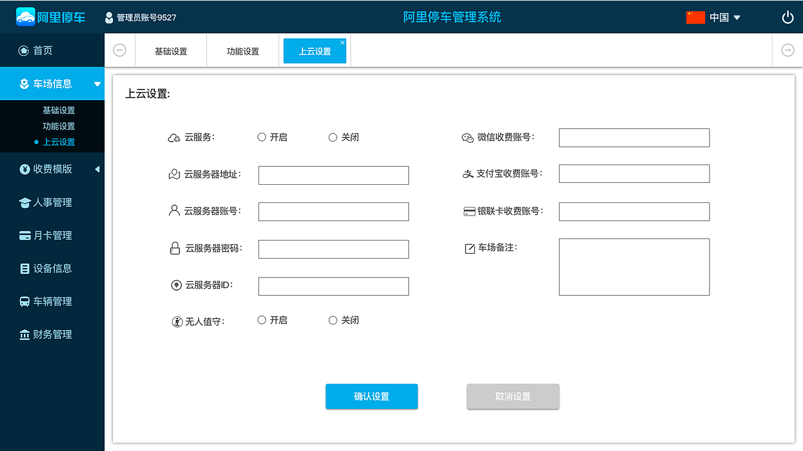Collapse the 车场信息 sidebar menu
The width and height of the screenshot is (803, 451).
point(97,83)
